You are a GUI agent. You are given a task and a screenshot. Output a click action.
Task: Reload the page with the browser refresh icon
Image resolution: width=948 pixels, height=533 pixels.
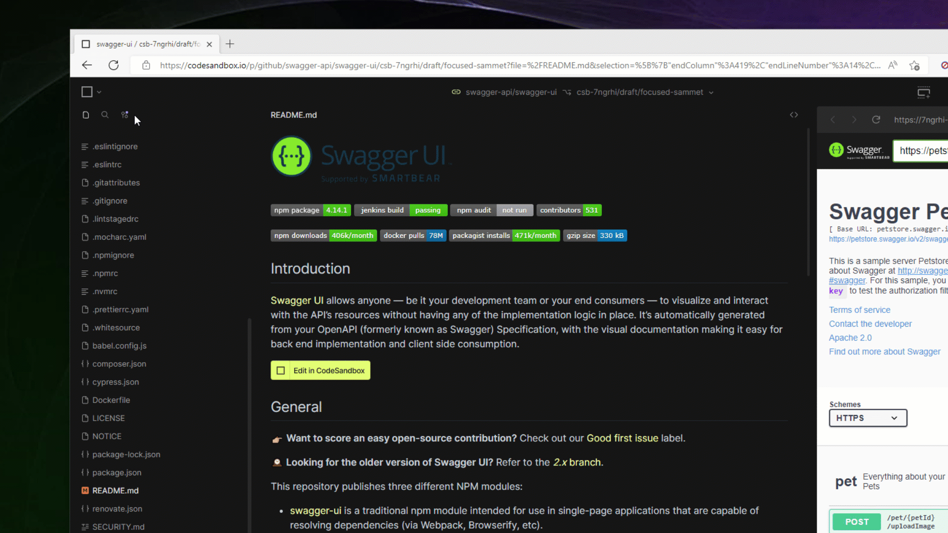point(113,65)
